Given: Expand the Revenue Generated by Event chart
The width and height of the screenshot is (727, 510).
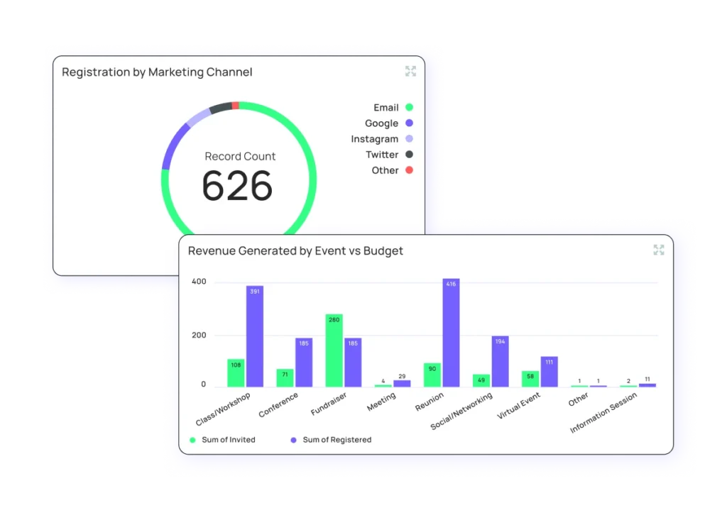Looking at the screenshot, I should [659, 250].
